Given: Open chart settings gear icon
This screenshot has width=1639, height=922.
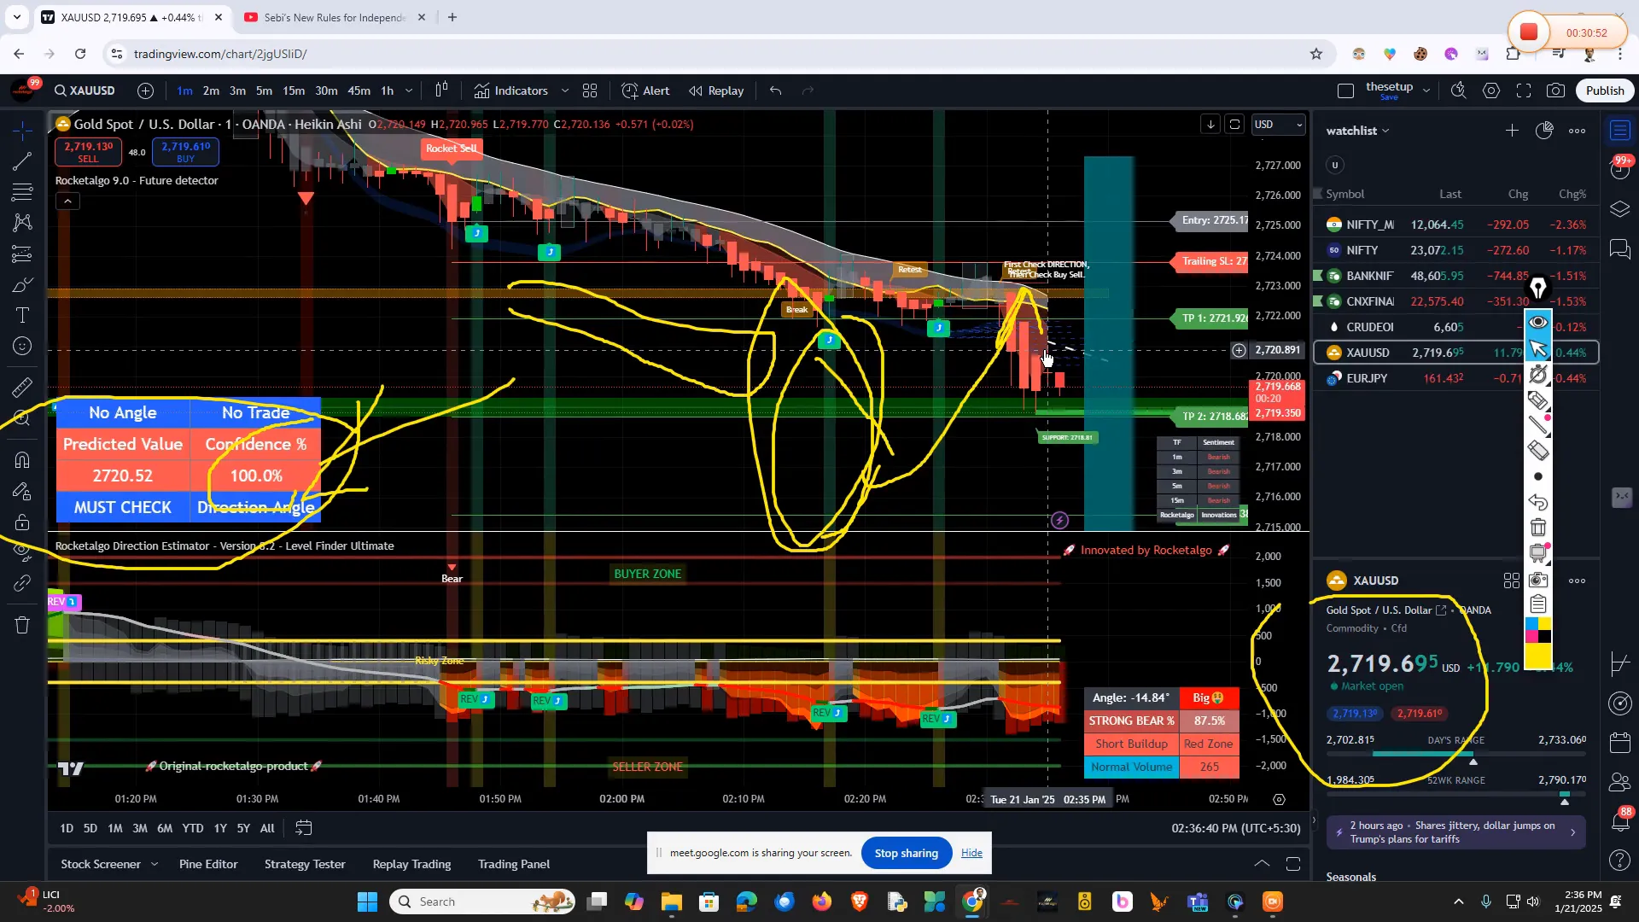Looking at the screenshot, I should 1491,90.
